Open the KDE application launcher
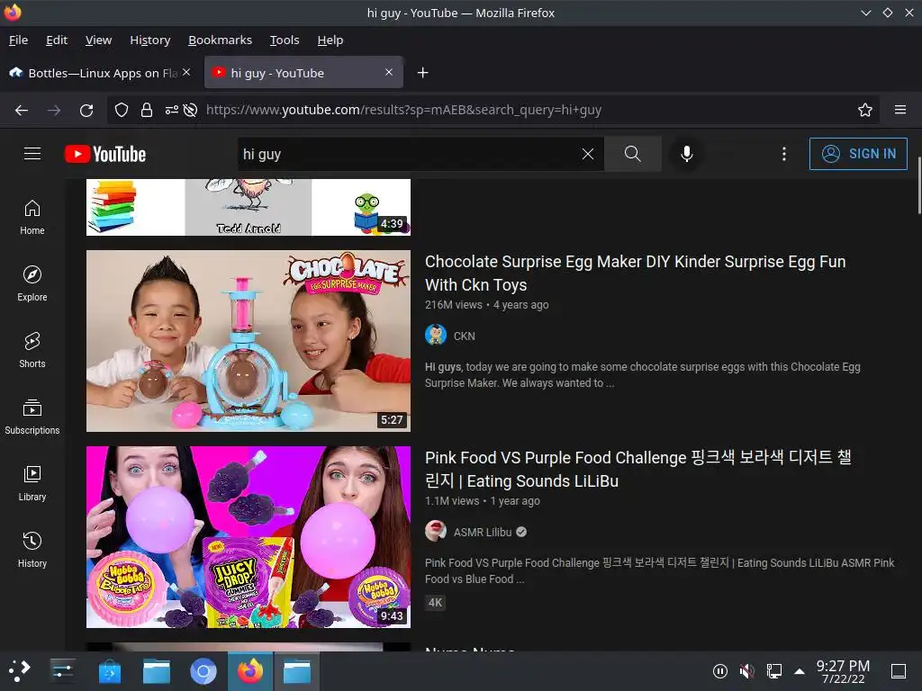Viewport: 922px width, 691px height. tap(19, 671)
